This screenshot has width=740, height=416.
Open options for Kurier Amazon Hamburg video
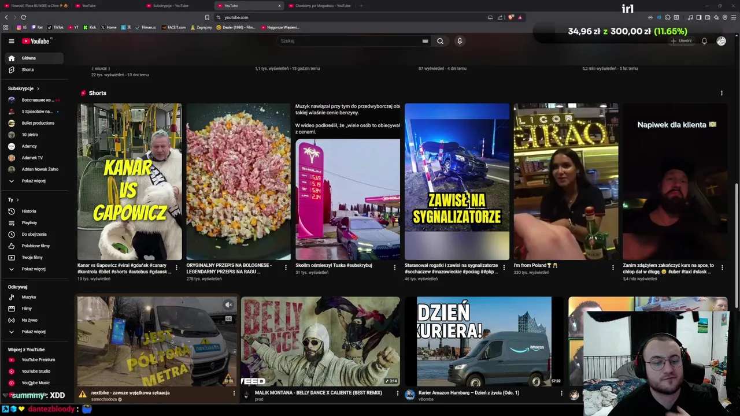click(x=561, y=393)
